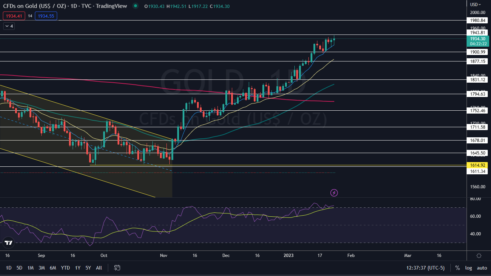Click the green market-open status dot

pos(135,6)
